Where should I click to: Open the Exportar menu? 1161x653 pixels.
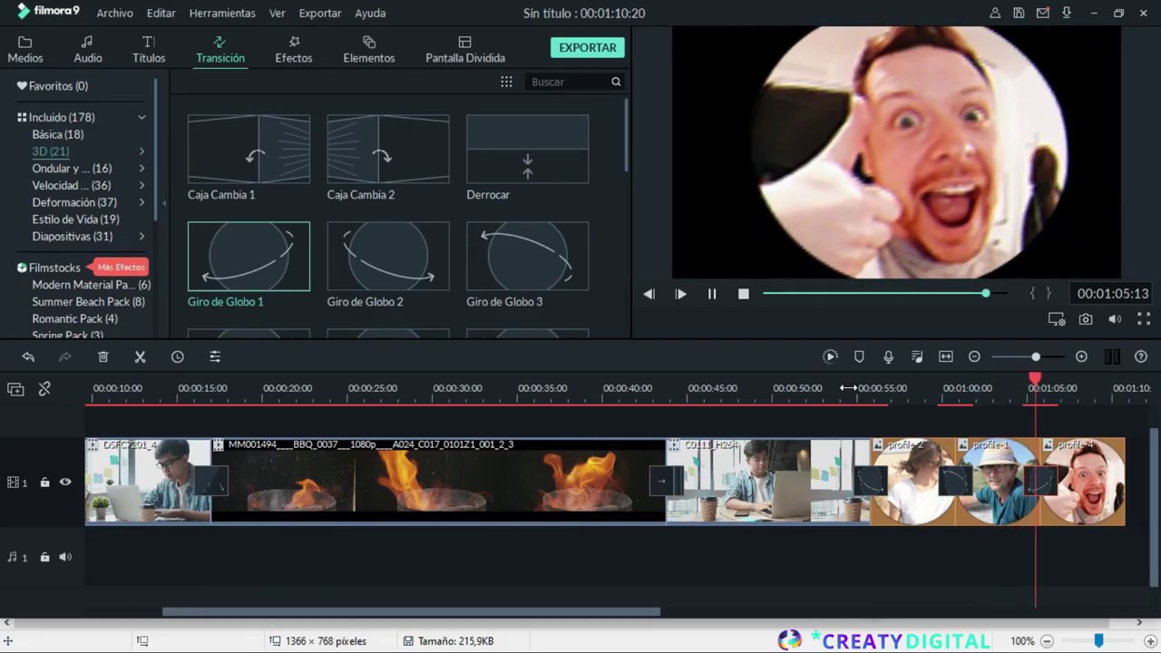point(320,13)
